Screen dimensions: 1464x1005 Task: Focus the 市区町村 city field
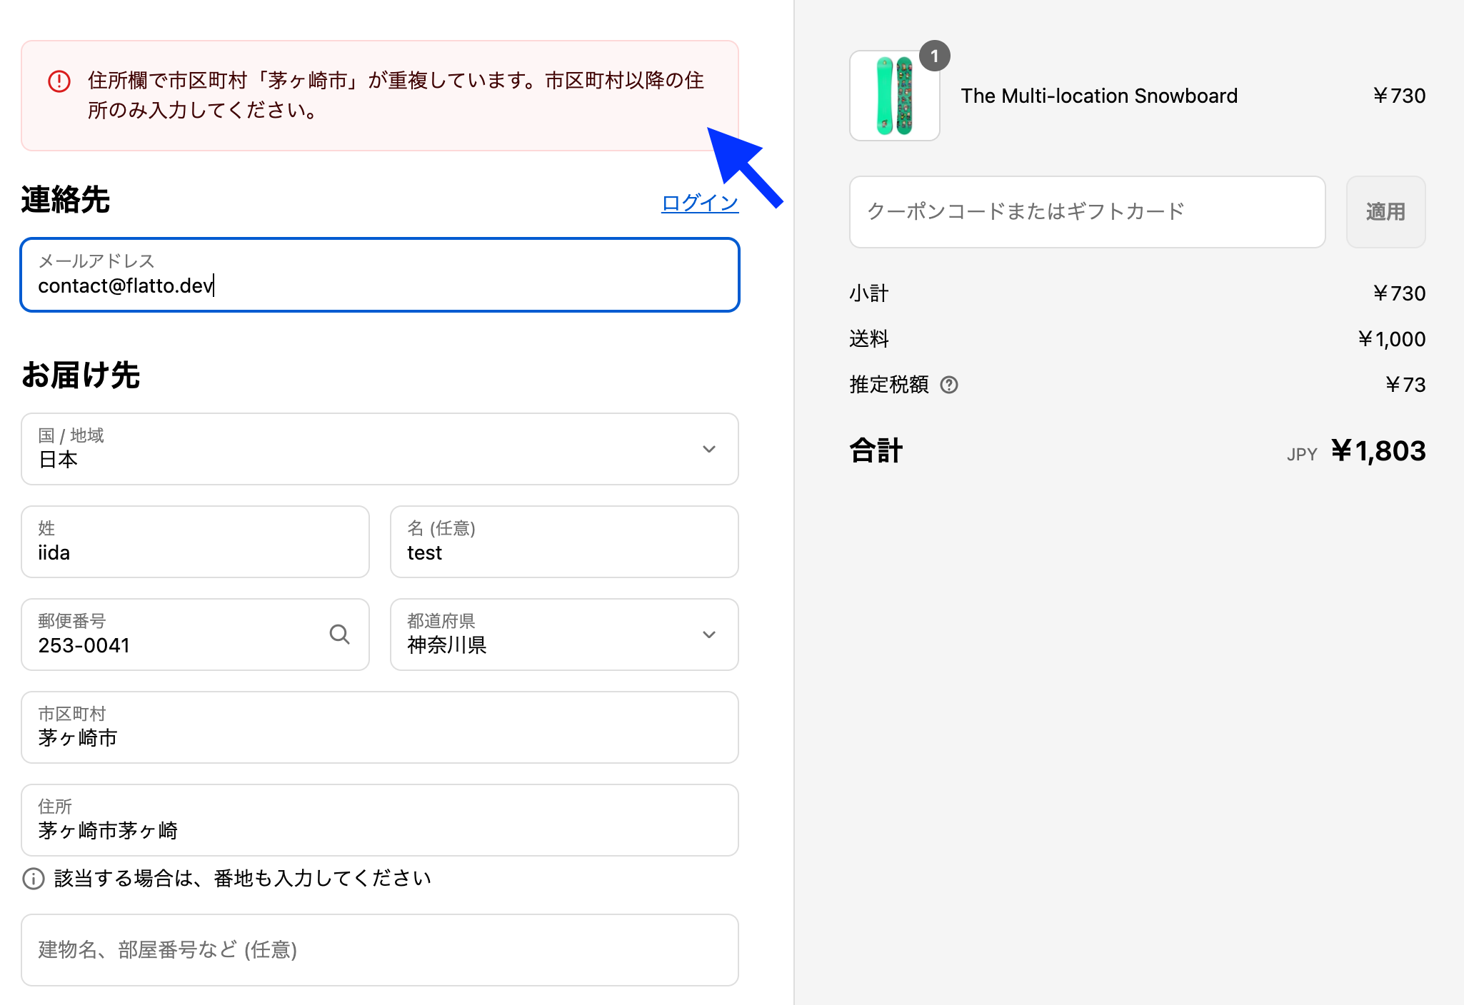tap(379, 727)
